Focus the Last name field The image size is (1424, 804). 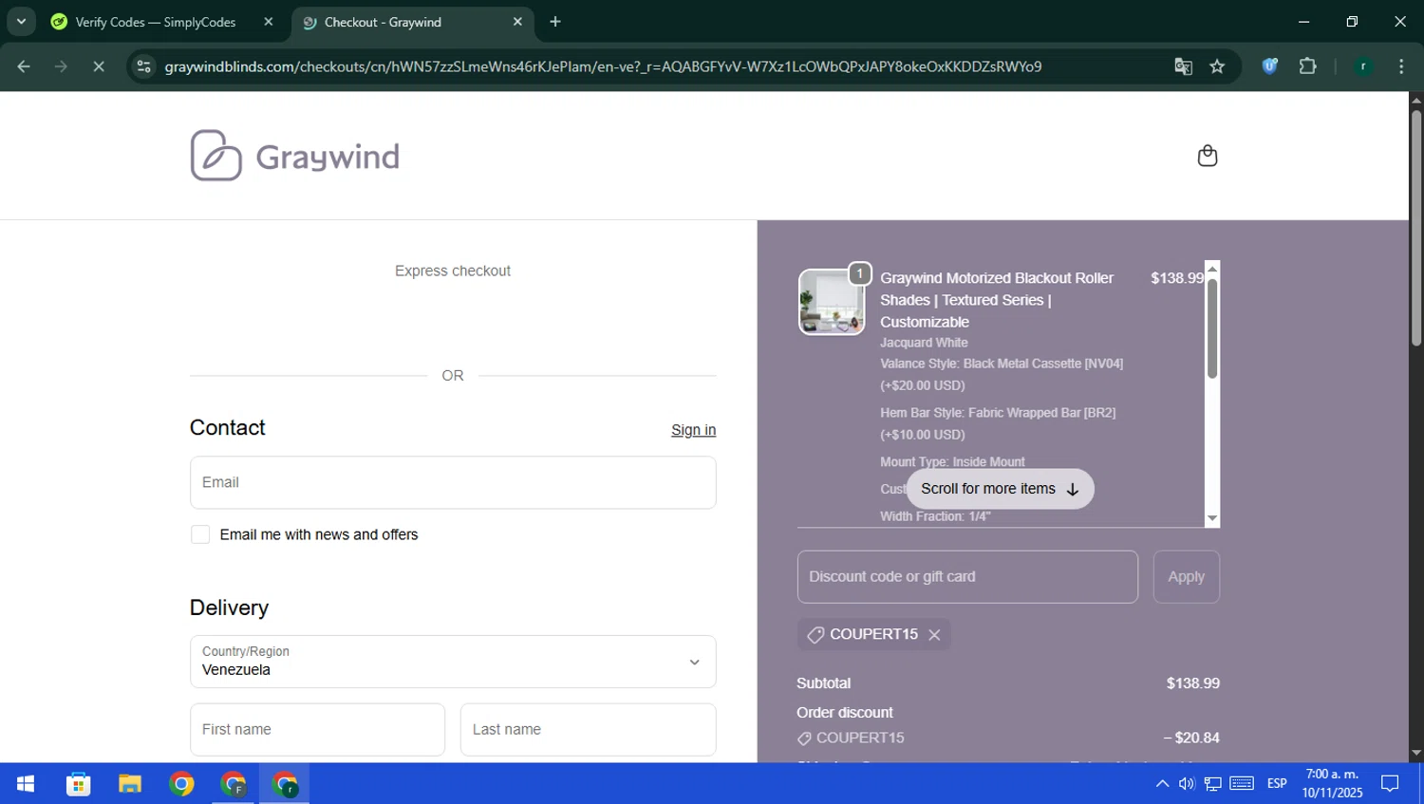click(x=588, y=730)
